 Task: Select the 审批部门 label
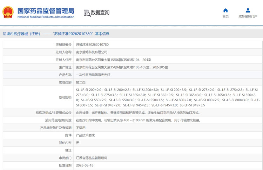click(65, 158)
